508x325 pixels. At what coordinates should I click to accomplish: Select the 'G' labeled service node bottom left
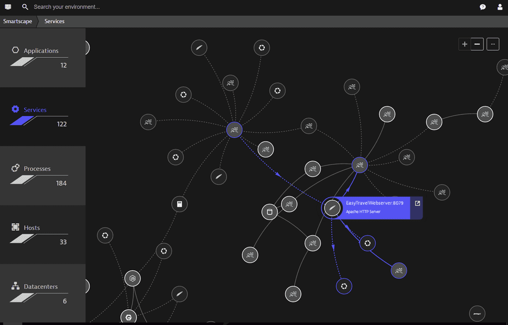(x=129, y=316)
